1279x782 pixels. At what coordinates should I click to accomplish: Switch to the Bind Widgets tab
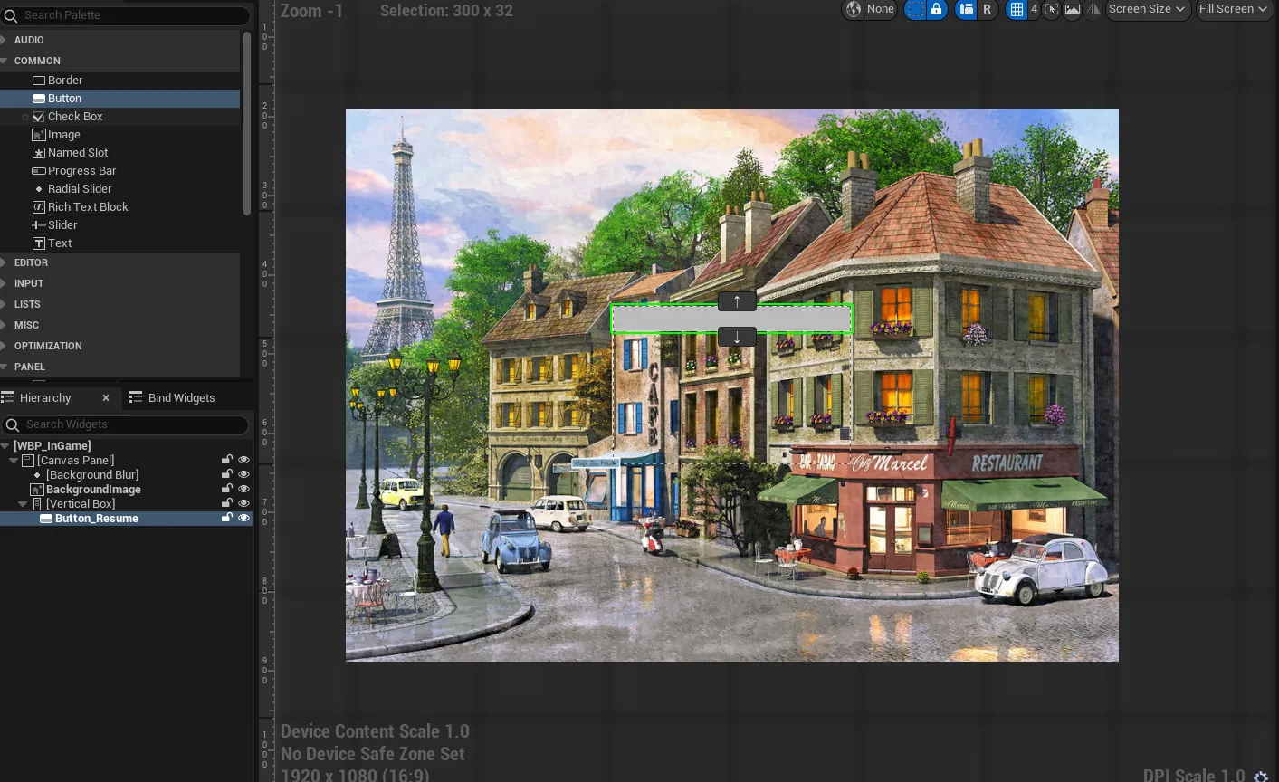pyautogui.click(x=172, y=398)
